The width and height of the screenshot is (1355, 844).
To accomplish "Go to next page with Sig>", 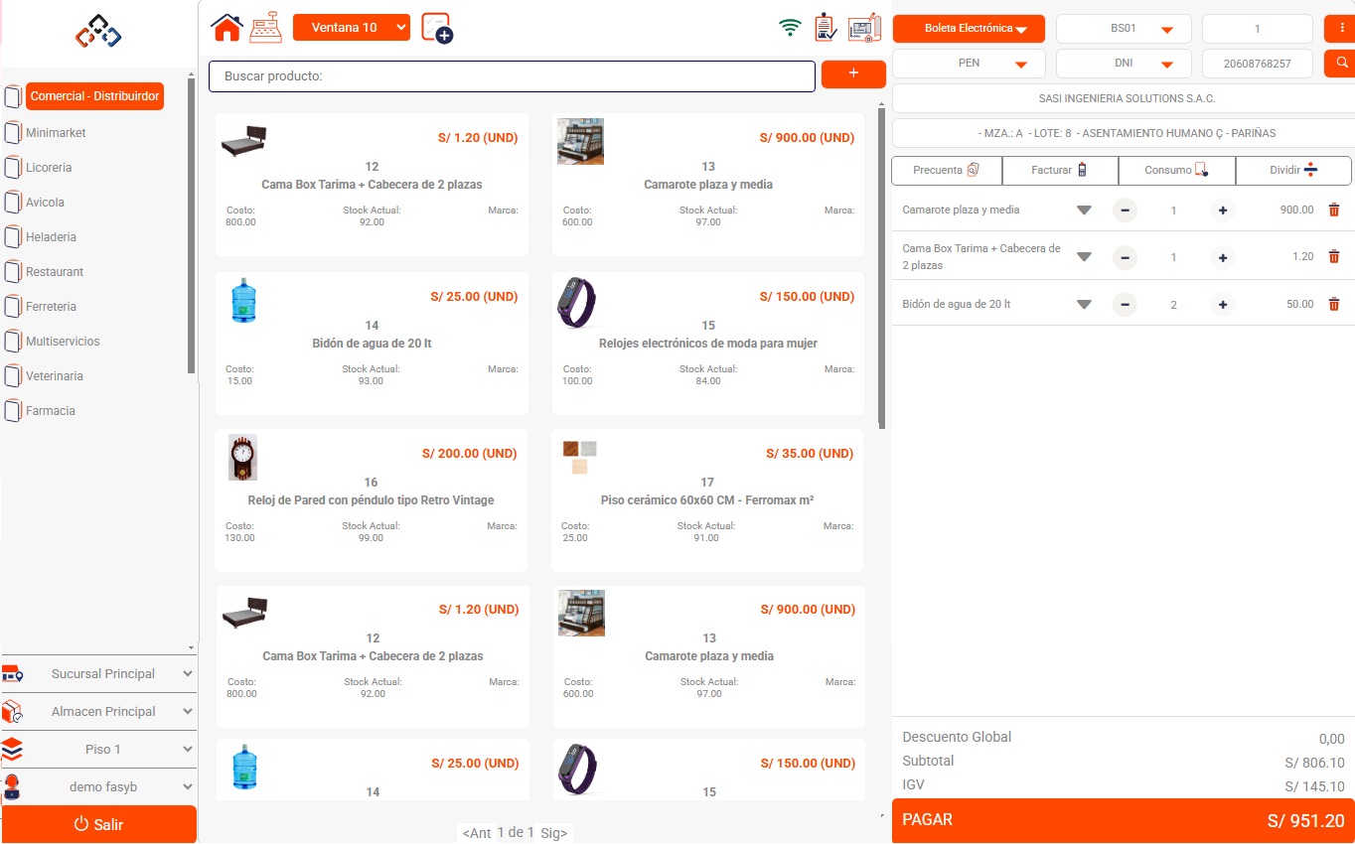I will (x=553, y=833).
